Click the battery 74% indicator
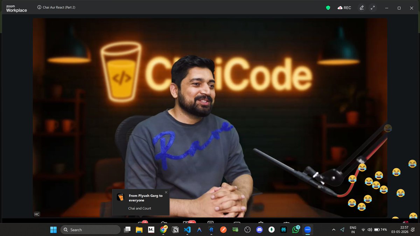This screenshot has height=236, width=420. coord(380,230)
